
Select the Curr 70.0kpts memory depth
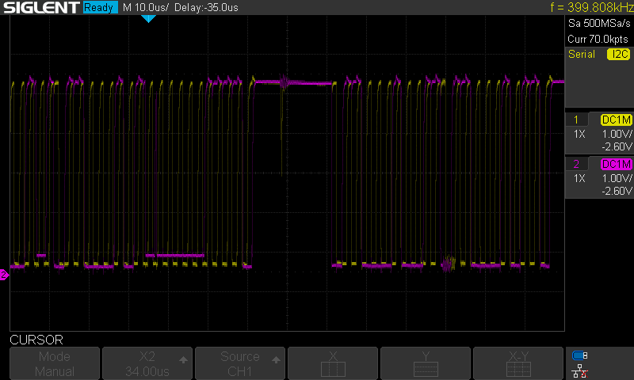[x=598, y=39]
